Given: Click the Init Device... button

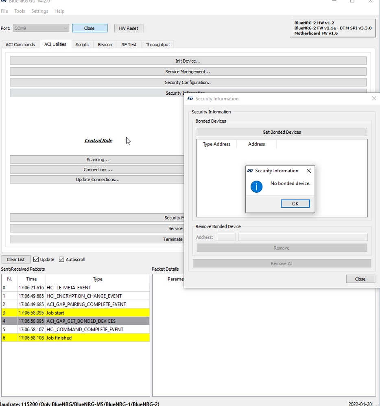Looking at the screenshot, I should click(188, 61).
